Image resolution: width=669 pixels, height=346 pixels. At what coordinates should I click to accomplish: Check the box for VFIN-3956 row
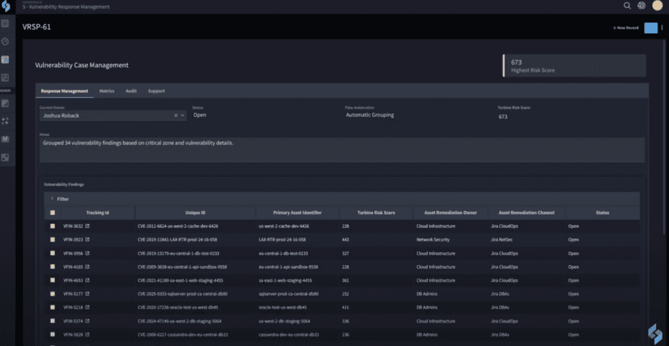click(52, 253)
